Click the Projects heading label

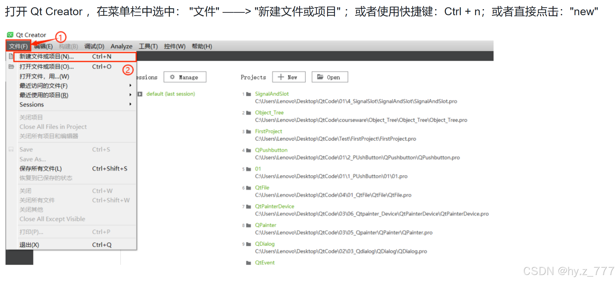coord(253,77)
